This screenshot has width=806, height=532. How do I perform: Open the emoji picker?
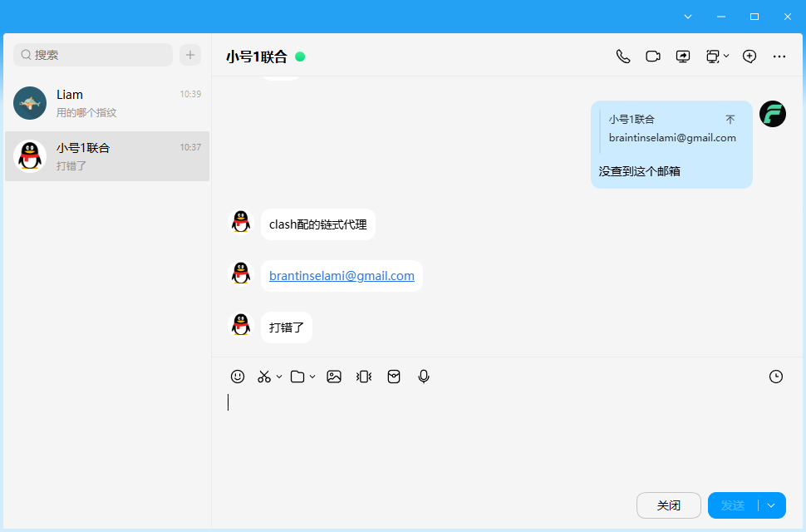(x=238, y=377)
